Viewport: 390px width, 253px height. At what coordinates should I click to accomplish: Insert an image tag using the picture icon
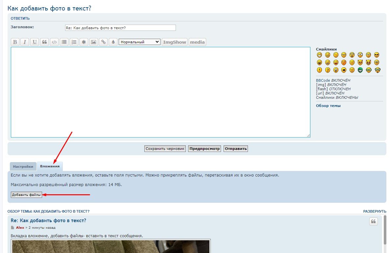point(94,42)
